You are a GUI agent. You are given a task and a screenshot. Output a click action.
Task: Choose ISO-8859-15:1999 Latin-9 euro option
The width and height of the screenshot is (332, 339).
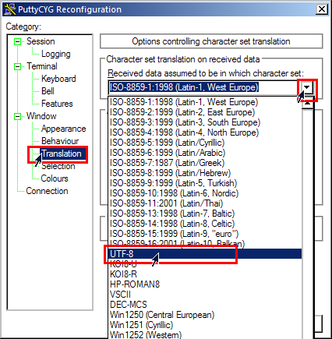tap(205, 234)
